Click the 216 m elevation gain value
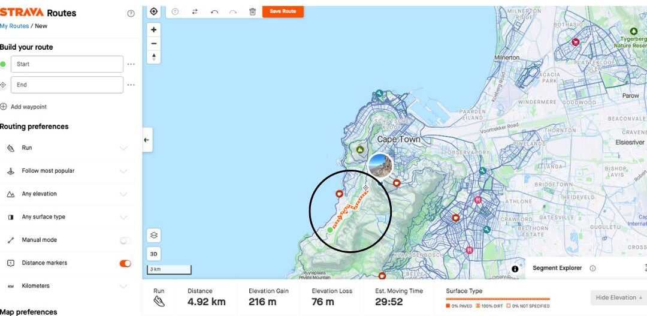The width and height of the screenshot is (647, 316). (x=262, y=302)
